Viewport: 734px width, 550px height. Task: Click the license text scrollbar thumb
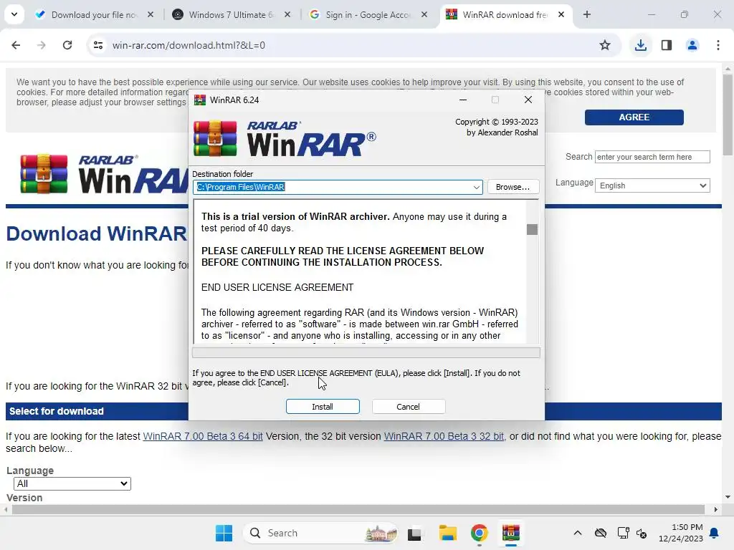click(x=532, y=229)
